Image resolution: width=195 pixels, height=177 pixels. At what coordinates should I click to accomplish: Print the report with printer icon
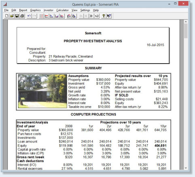pyautogui.click(x=22, y=16)
